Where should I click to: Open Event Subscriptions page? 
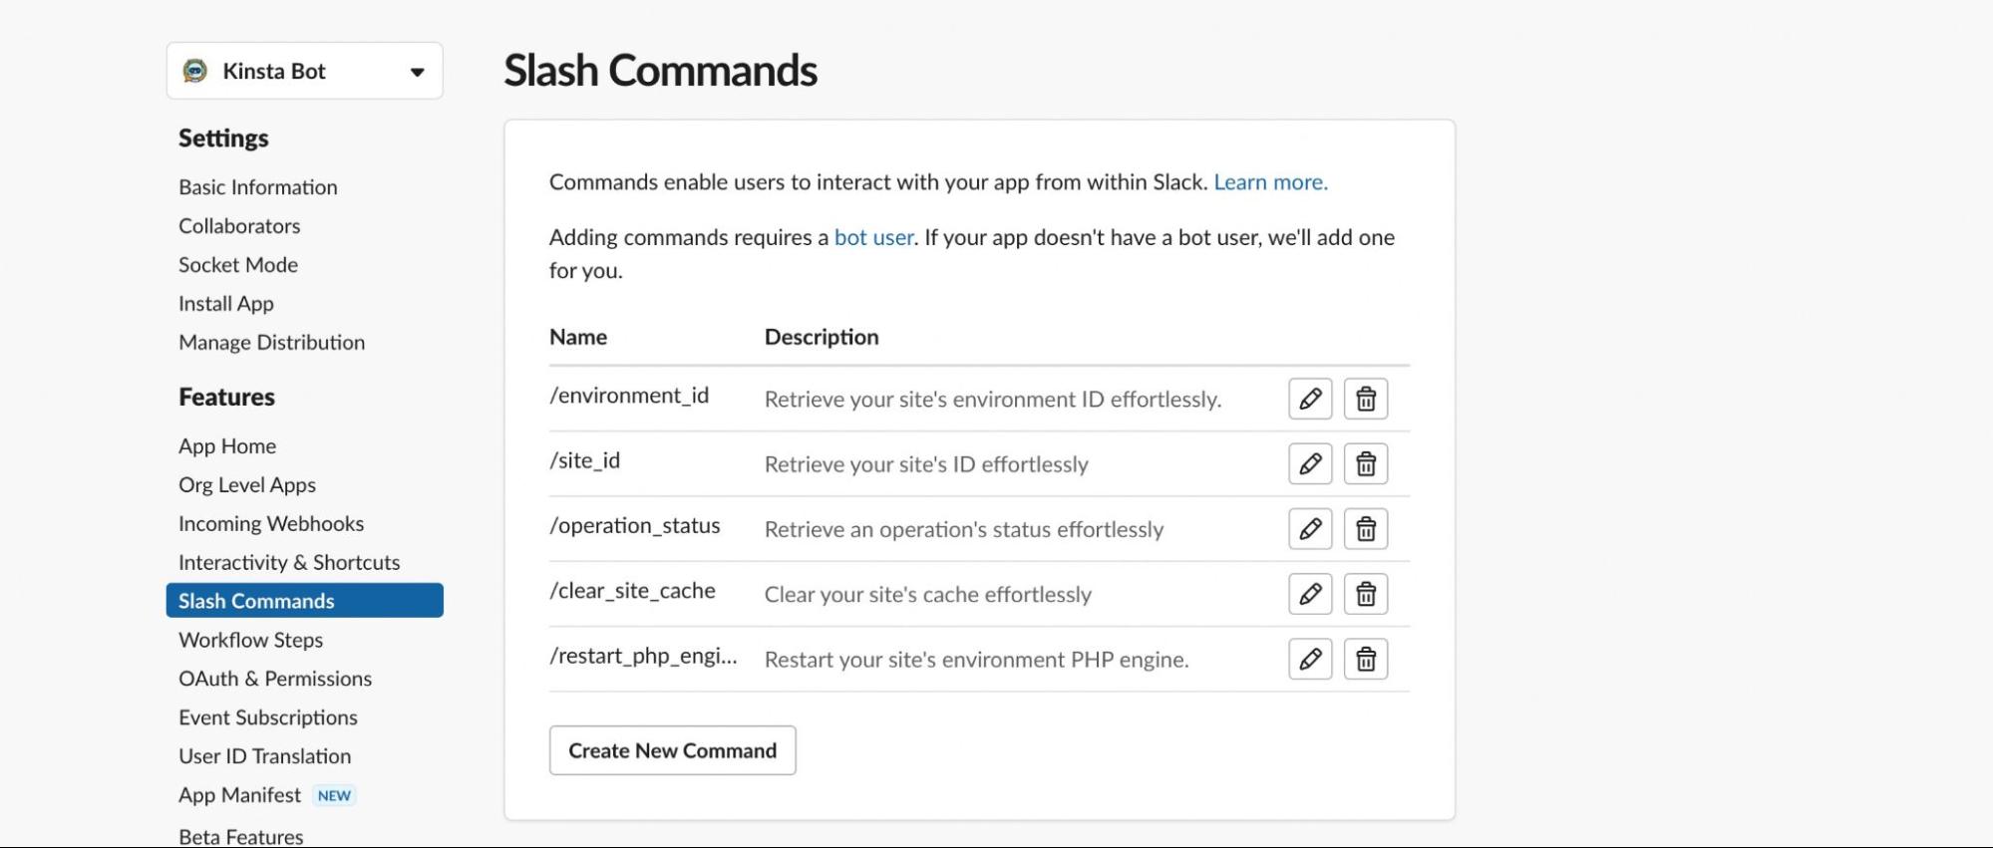pos(268,717)
